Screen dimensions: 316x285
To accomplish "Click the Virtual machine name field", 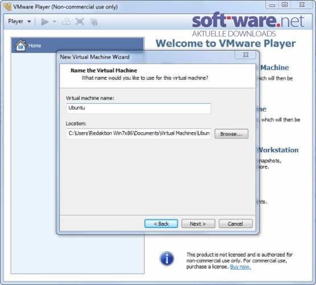I will coord(138,108).
